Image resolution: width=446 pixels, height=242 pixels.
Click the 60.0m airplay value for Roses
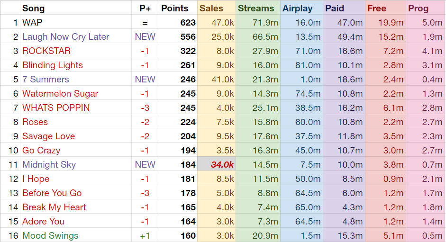(x=308, y=122)
